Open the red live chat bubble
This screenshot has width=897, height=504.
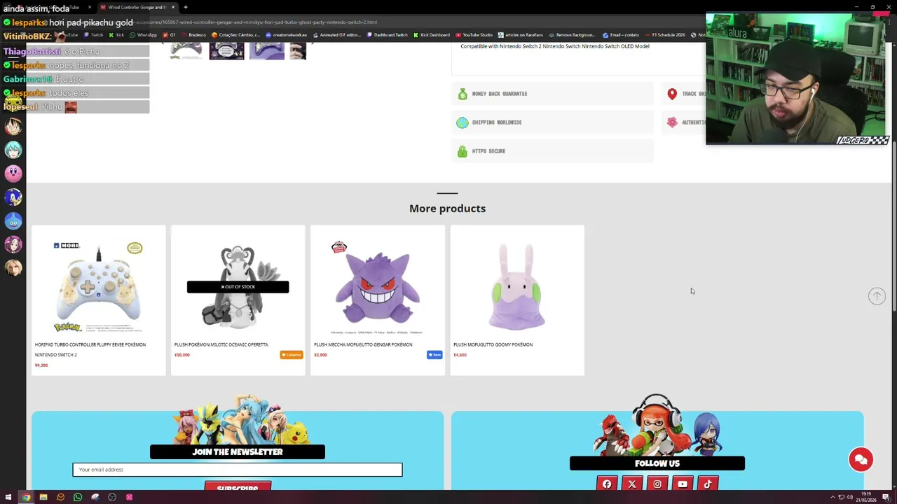coord(861,460)
